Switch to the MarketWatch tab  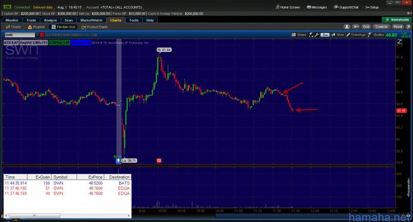pos(91,20)
